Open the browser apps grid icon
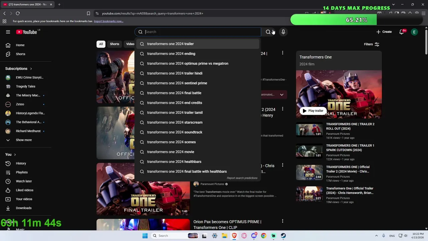Viewport: 428px width, 241px height. 4,21
